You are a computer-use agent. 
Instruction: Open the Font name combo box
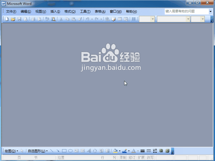click(173, 19)
